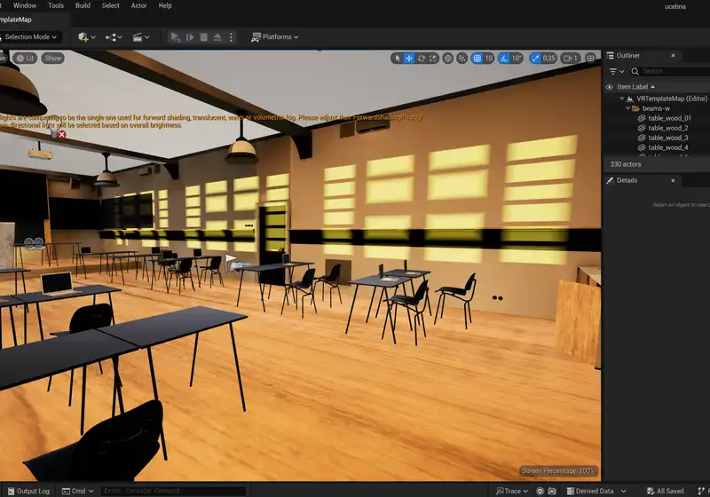Image resolution: width=710 pixels, height=497 pixels.
Task: Close the Outliner panel tab
Action: [x=673, y=56]
